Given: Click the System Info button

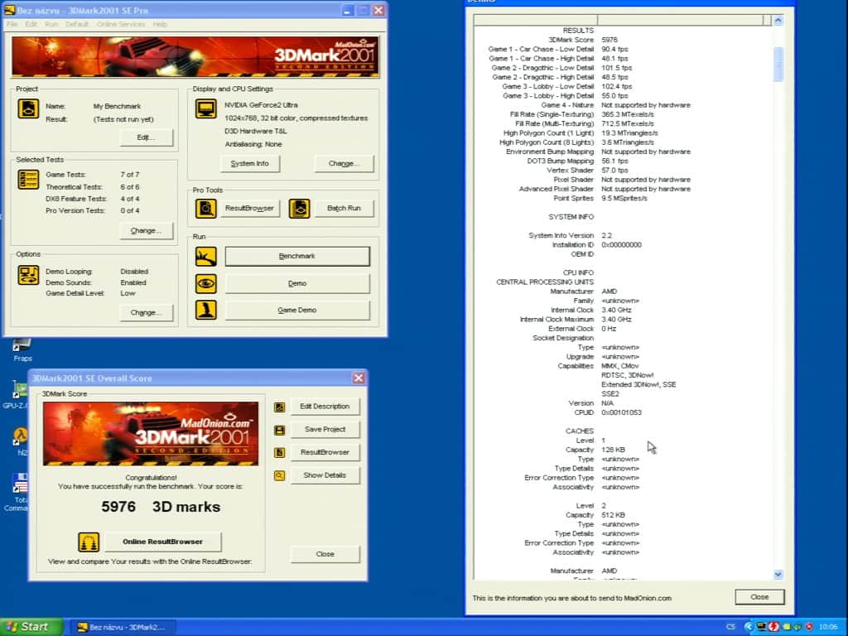Looking at the screenshot, I should pos(250,163).
